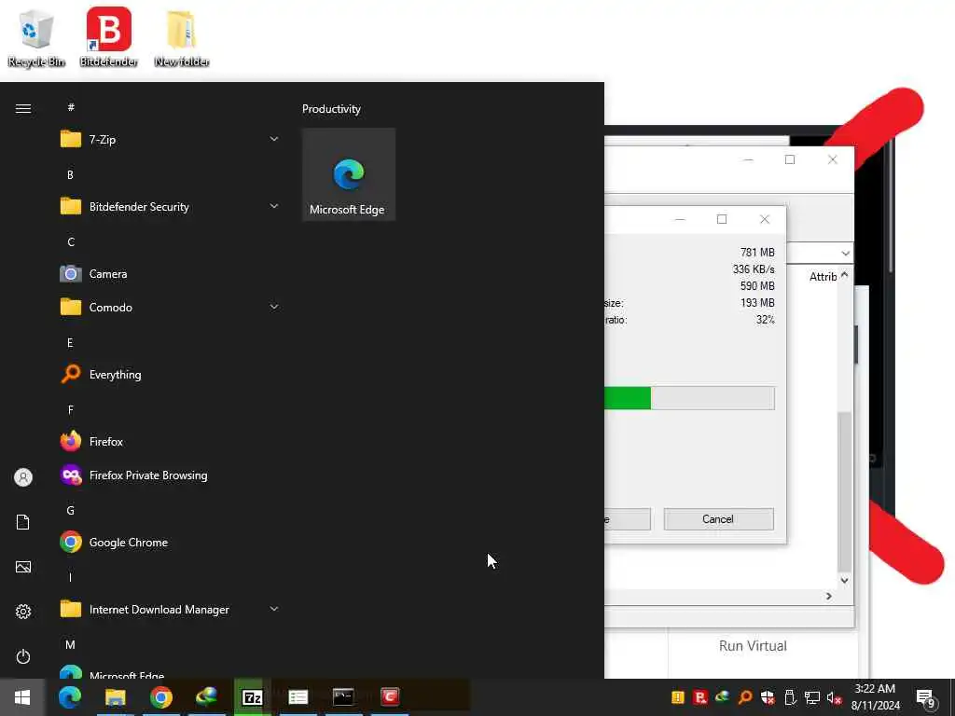Open Firefox from the Start menu list
The width and height of the screenshot is (955, 716).
click(170, 441)
